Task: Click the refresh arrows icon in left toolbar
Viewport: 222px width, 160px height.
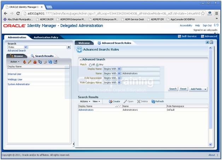Action: (x=50, y=62)
